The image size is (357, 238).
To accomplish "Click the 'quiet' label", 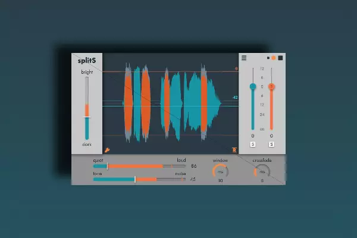I will 98,160.
